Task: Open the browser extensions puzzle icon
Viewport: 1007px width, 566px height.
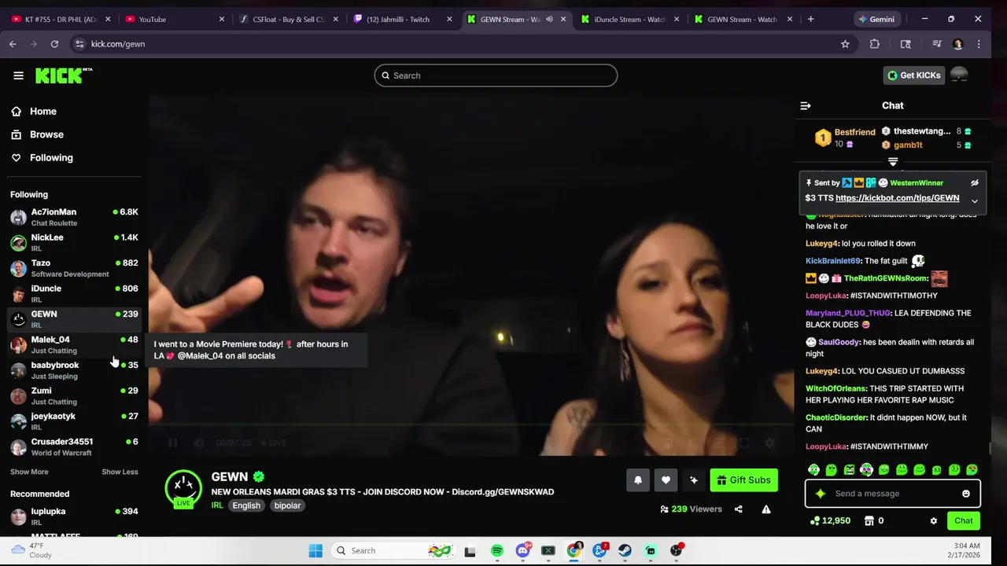Action: coord(875,44)
